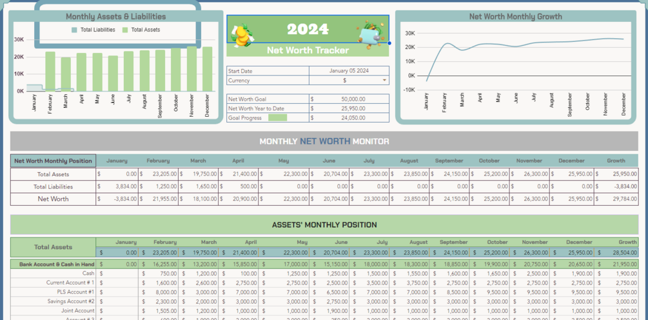Viewport: 648px width, 320px height.
Task: Select the 25,950.00 year-to-date value cell
Action: coord(349,108)
